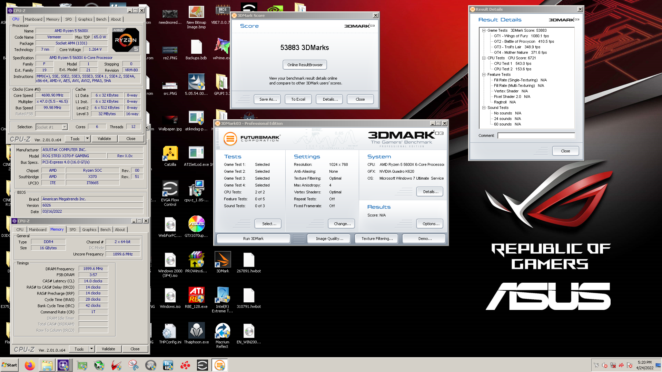
Task: Open Tools dropdown arrow in Memory CPU-Z
Action: point(91,349)
